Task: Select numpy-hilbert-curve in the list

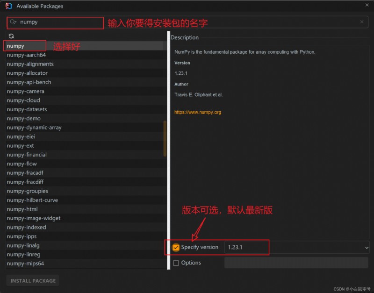Action: point(86,200)
